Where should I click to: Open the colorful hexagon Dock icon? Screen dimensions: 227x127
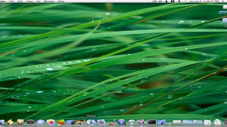tap(51, 122)
